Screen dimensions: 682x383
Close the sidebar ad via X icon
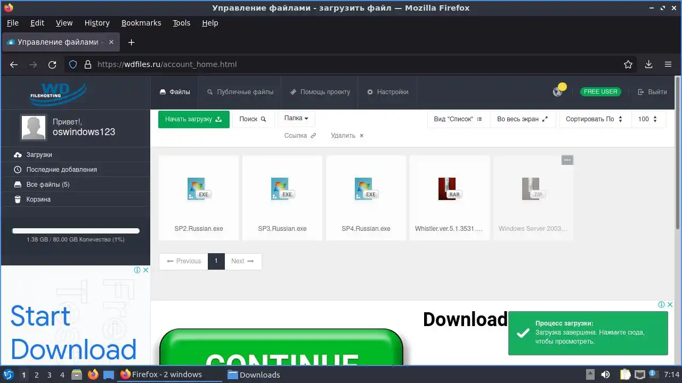click(146, 270)
